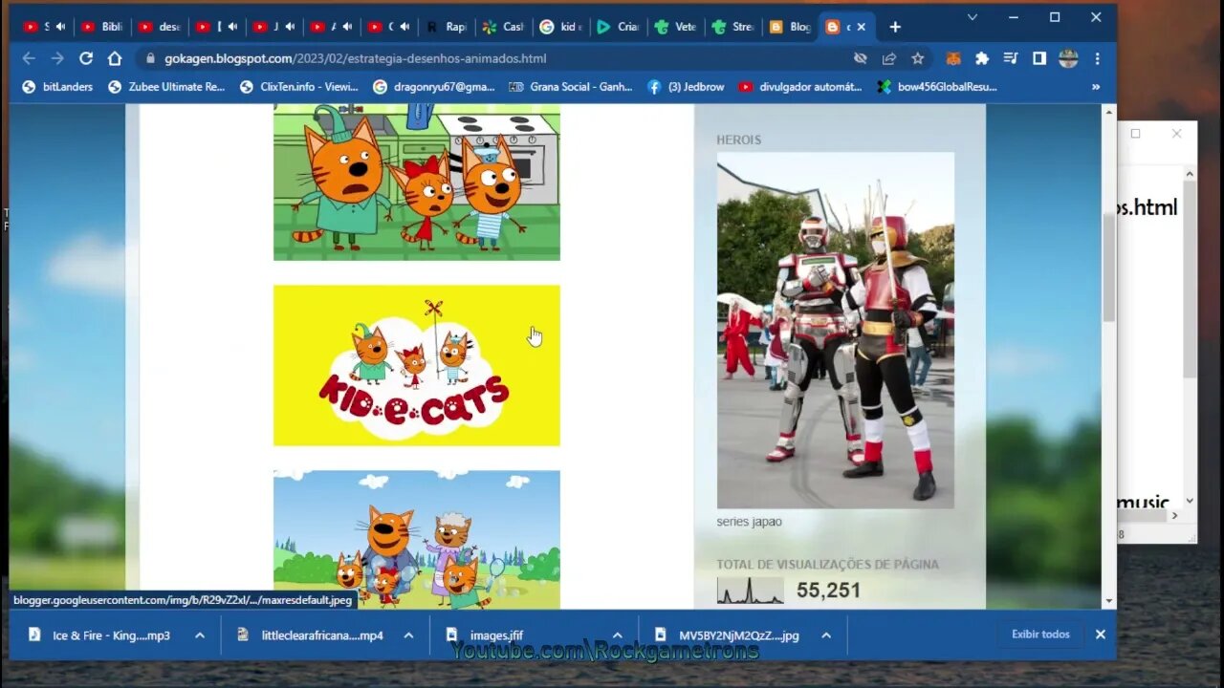Screen dimensions: 1224x688
Task: Click the browser forward arrow
Action: coord(57,58)
